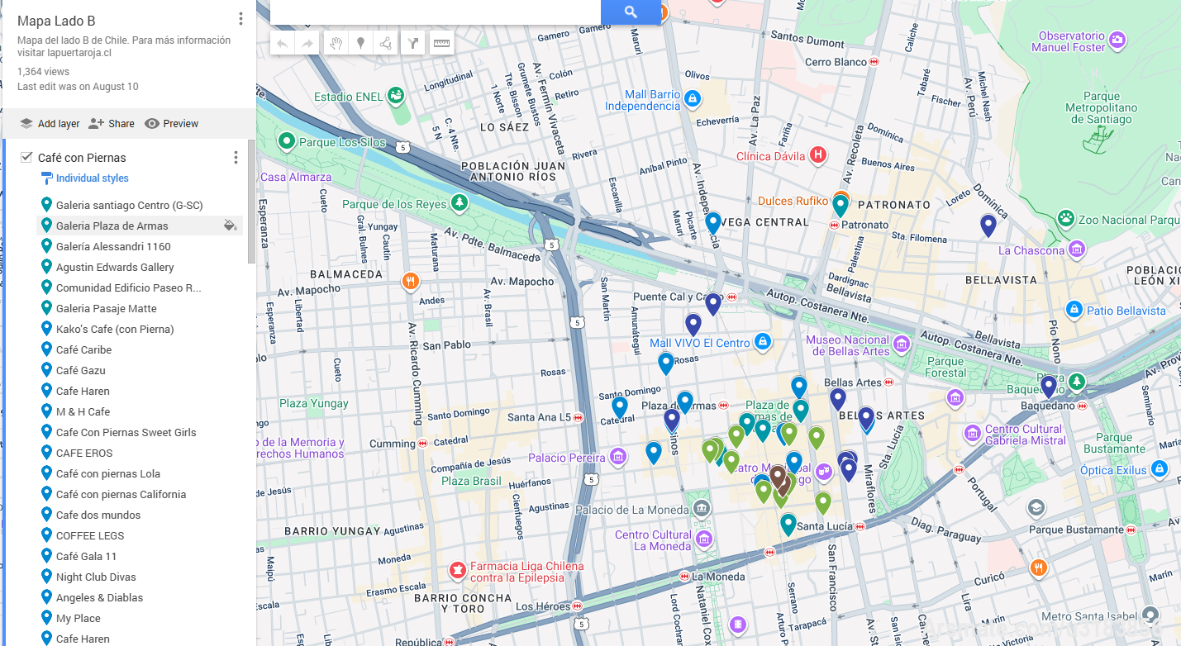Click the Museo Nacional de Bellas Artes icon
This screenshot has width=1181, height=646.
tap(902, 342)
